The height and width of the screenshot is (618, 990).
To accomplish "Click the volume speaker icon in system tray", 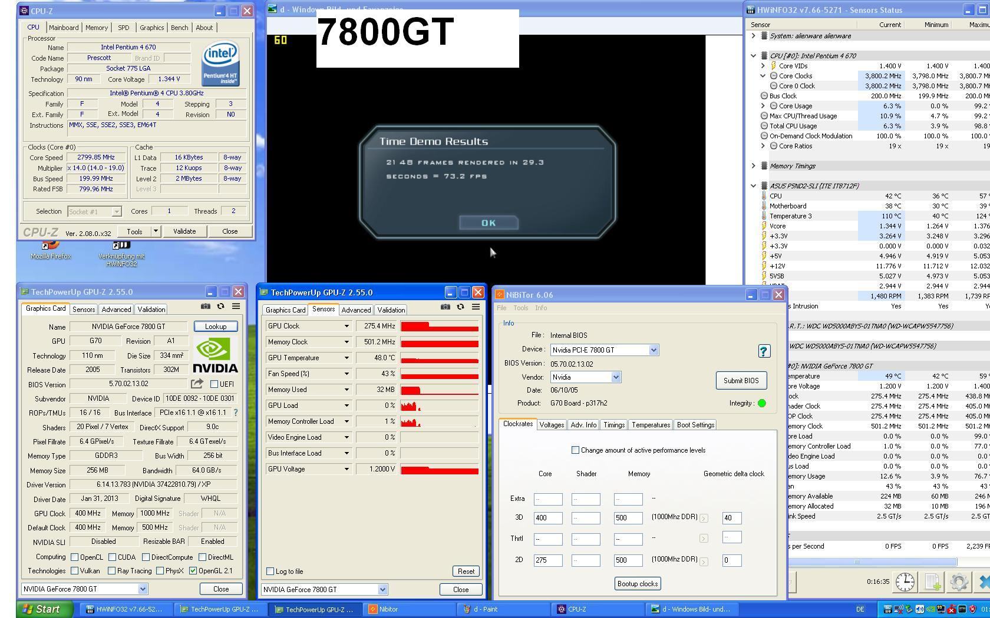I will pos(919,609).
